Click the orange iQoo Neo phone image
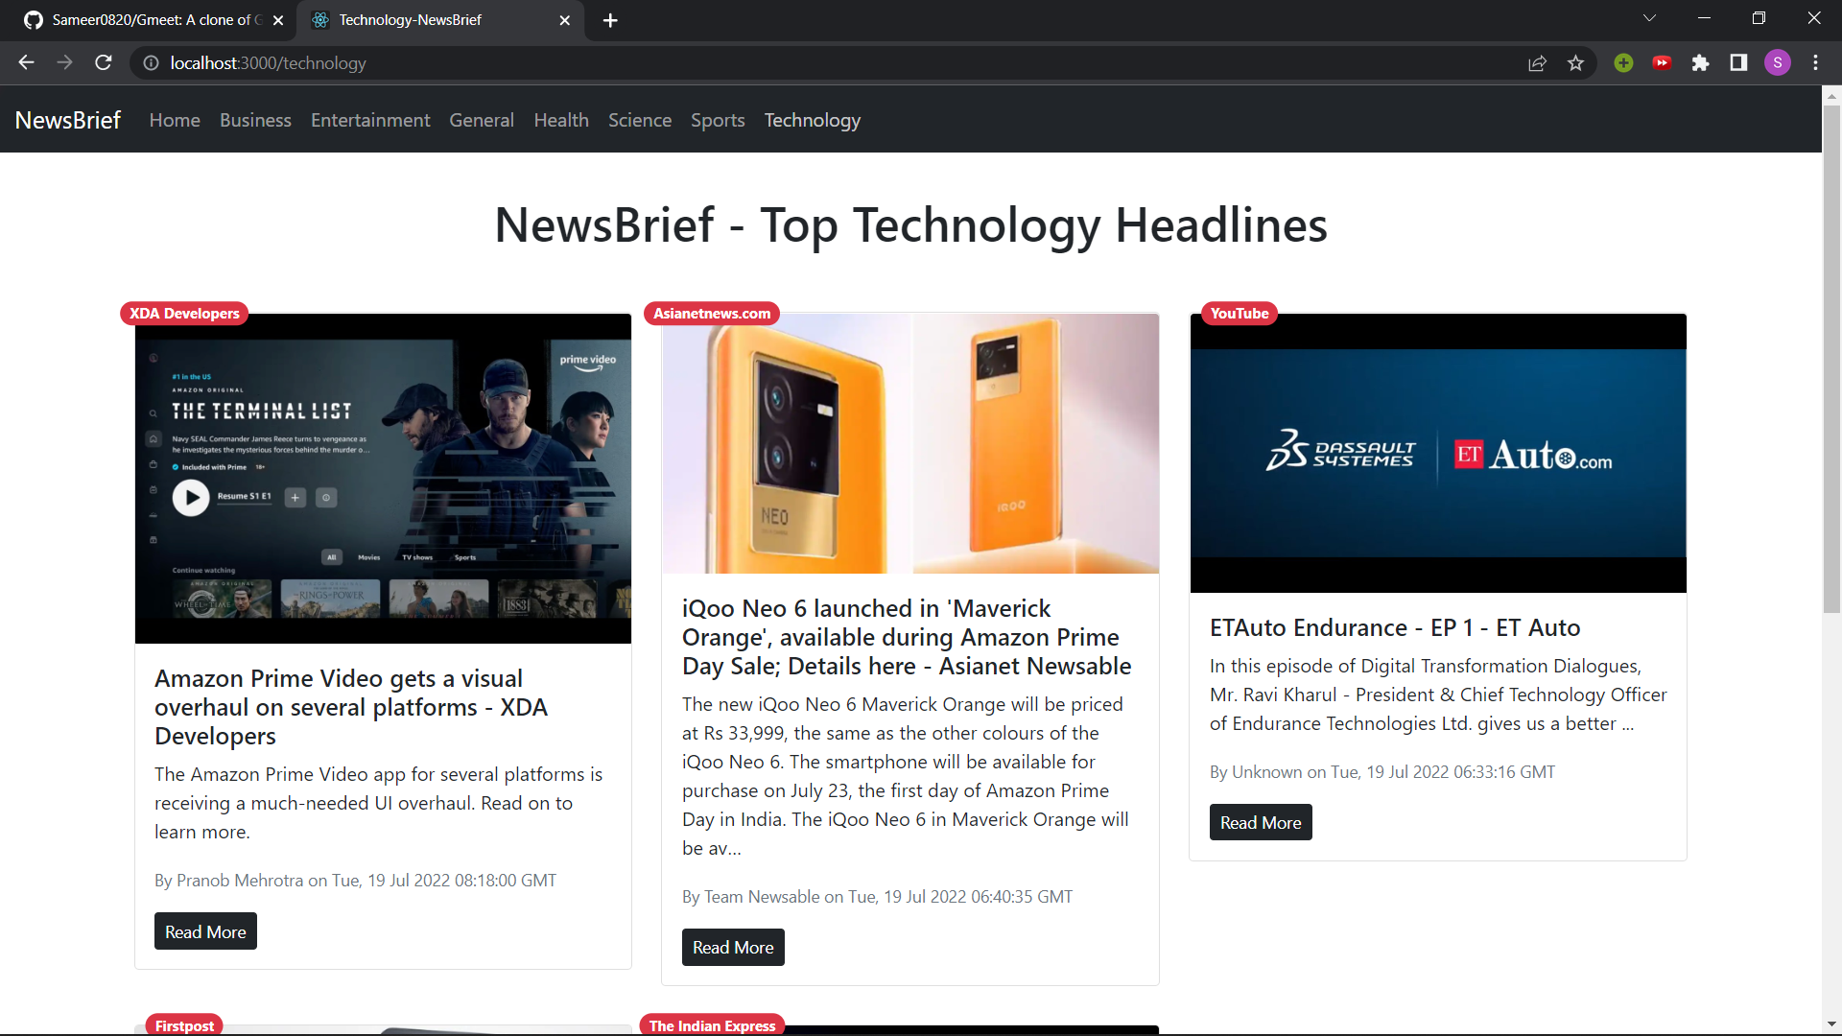 910,443
